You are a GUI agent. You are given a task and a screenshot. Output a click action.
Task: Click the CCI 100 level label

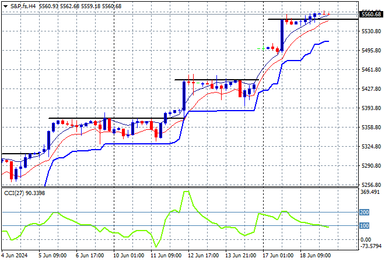[364, 226]
